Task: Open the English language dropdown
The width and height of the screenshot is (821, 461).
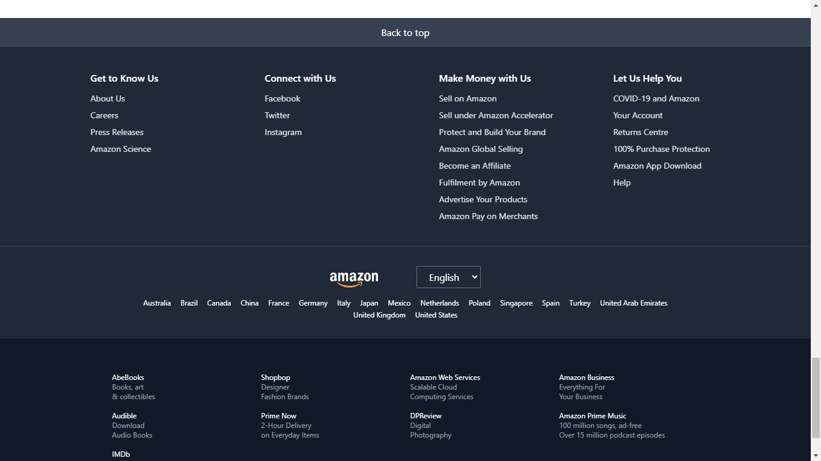Action: coord(448,277)
